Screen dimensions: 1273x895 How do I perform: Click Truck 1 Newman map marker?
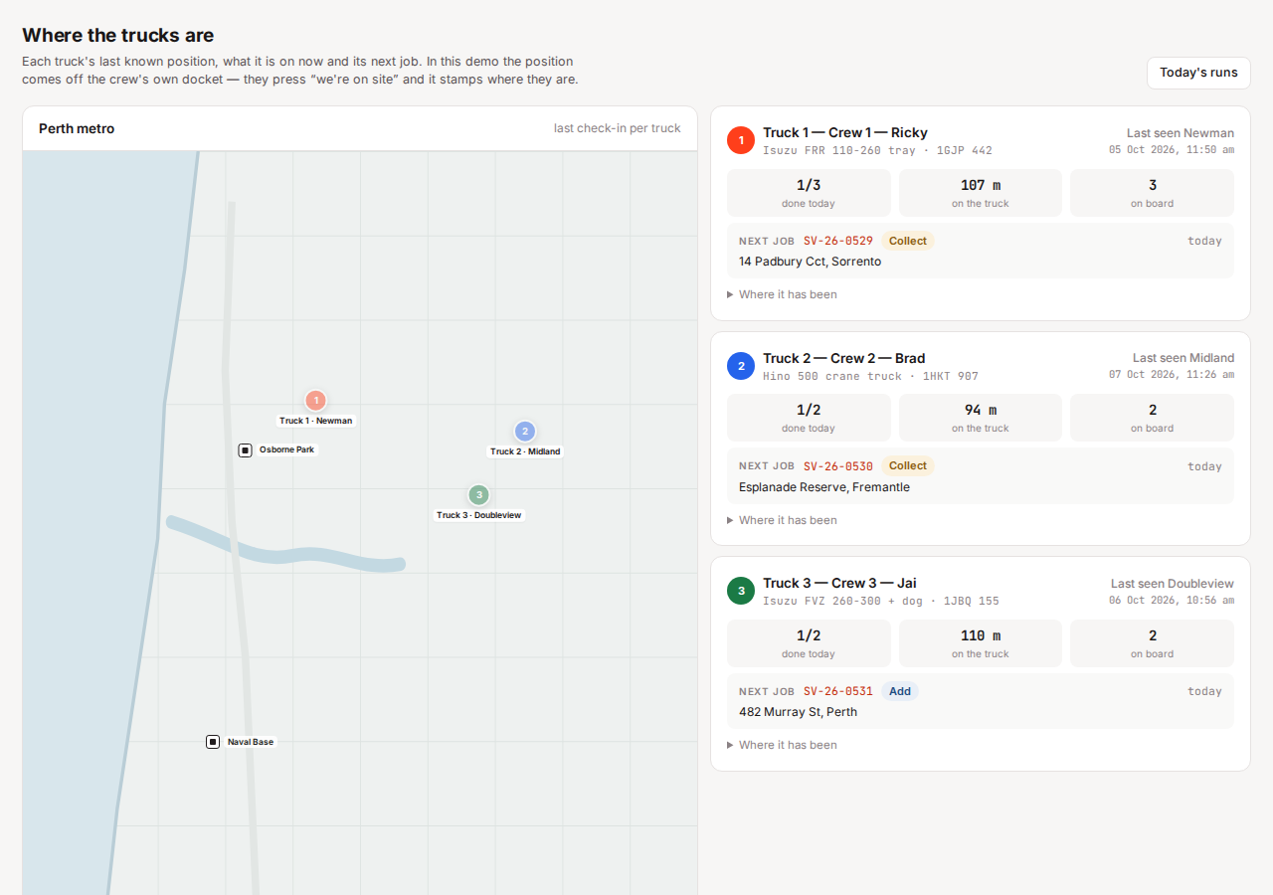[315, 401]
